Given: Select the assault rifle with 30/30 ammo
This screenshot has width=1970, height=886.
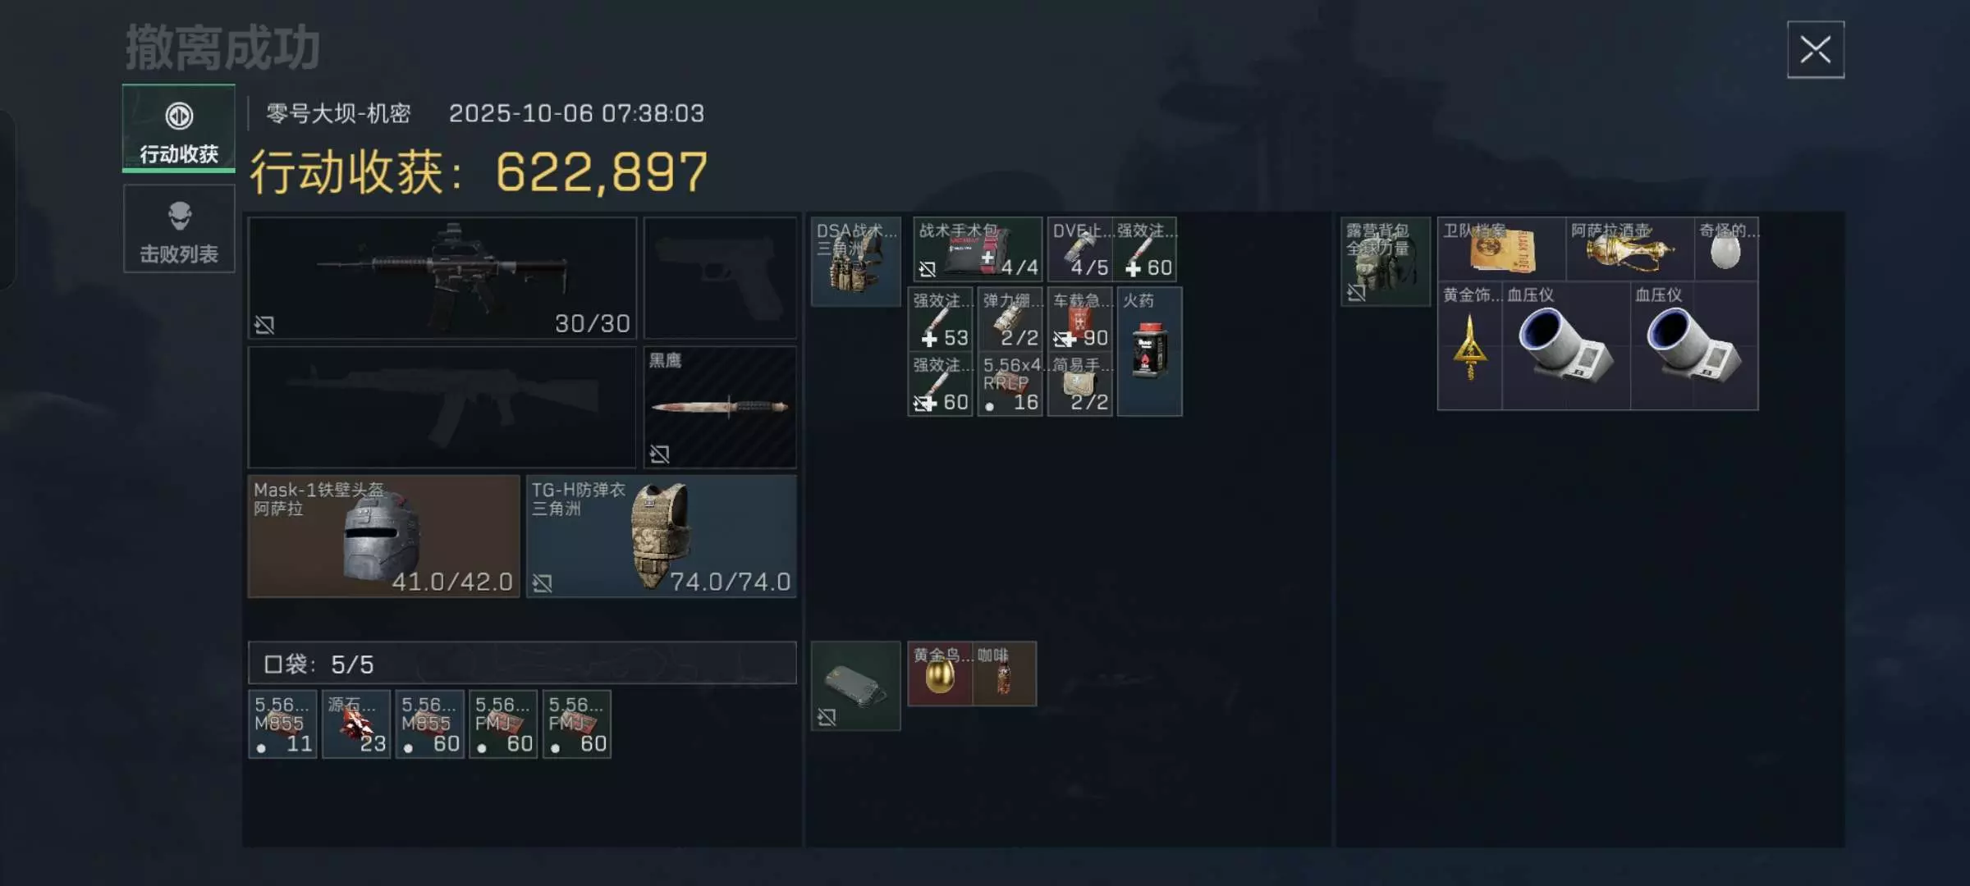Looking at the screenshot, I should click(442, 278).
